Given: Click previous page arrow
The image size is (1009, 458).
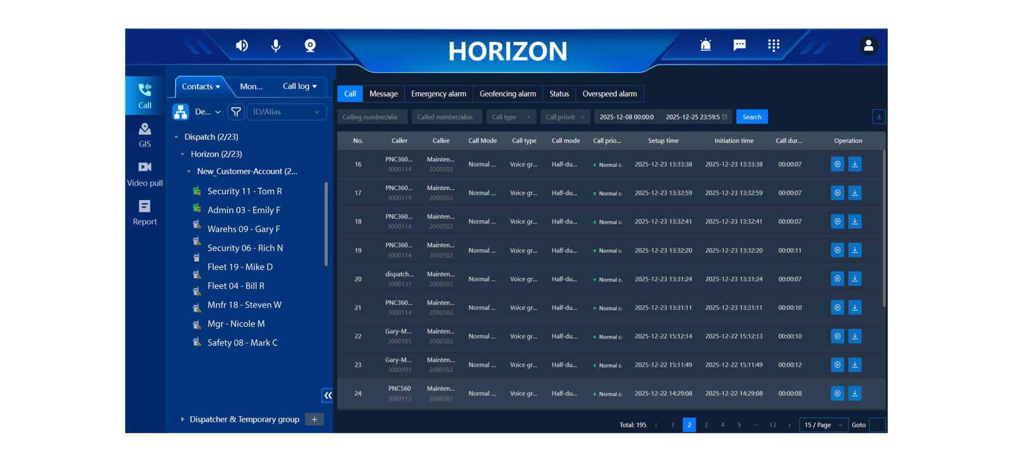Looking at the screenshot, I should pos(656,425).
